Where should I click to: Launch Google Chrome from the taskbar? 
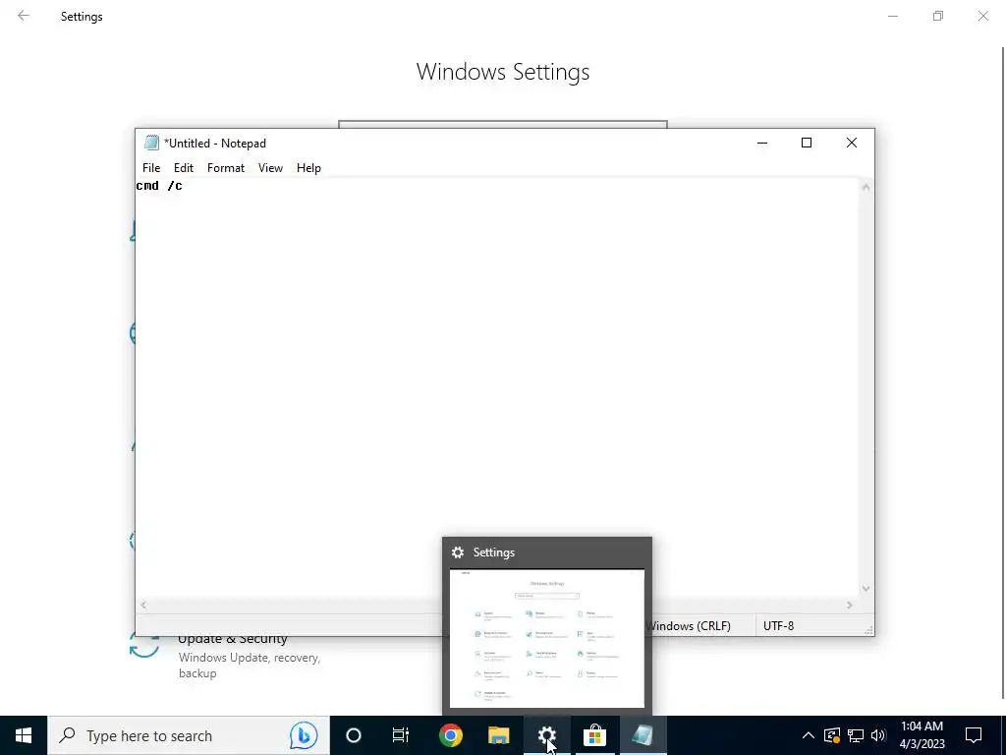[x=450, y=735]
